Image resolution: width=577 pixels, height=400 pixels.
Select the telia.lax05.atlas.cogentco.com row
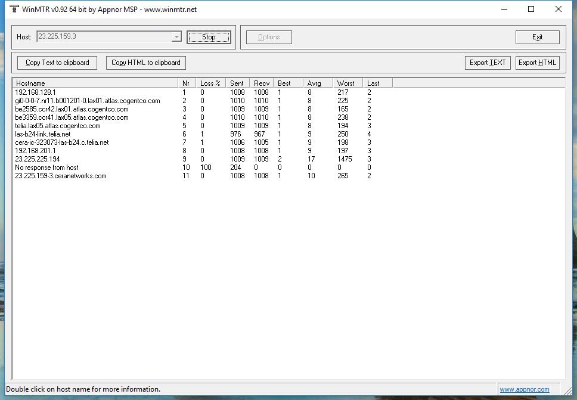pyautogui.click(x=58, y=126)
